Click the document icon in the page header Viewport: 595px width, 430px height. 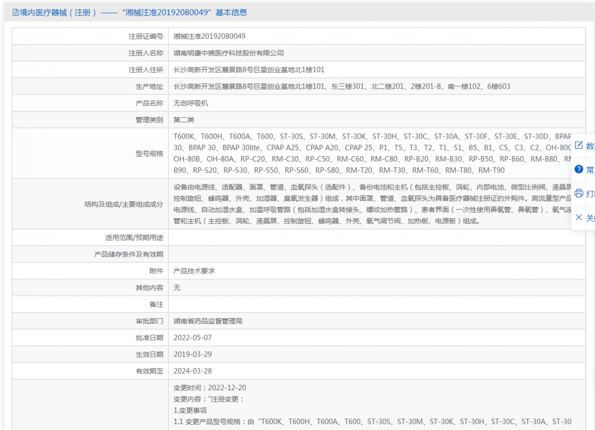coord(15,12)
